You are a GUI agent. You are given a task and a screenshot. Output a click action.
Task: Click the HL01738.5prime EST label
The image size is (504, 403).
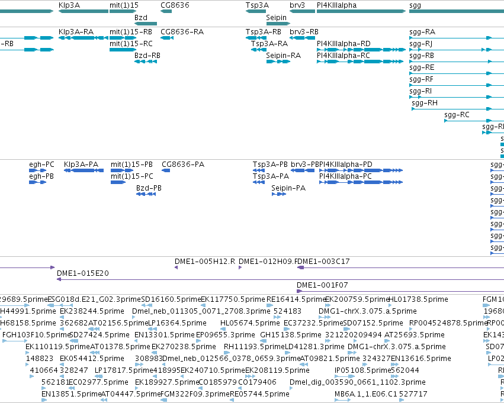[x=419, y=299]
